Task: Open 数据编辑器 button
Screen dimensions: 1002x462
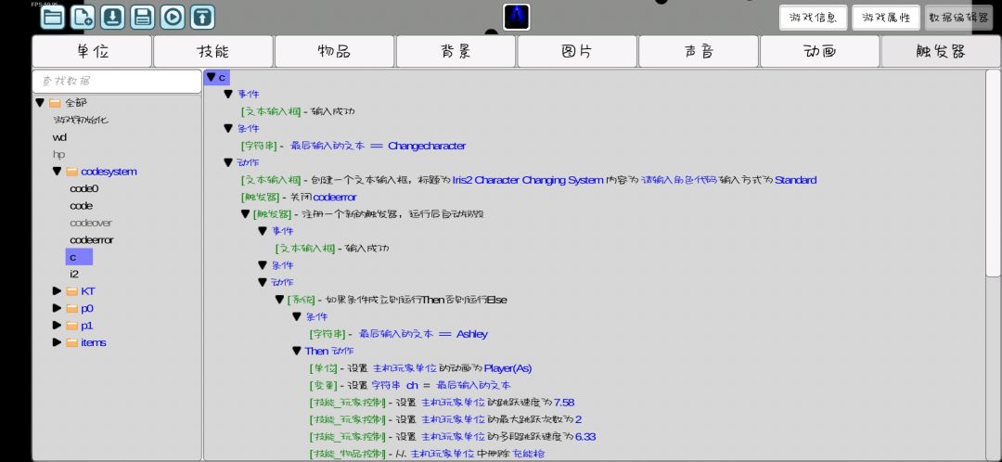Action: coord(958,18)
